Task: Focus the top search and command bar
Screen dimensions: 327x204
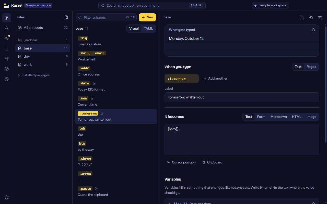Action: [x=152, y=6]
